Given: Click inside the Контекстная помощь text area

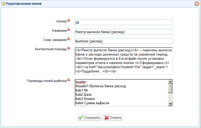Looking at the screenshot, I should pyautogui.click(x=124, y=61).
